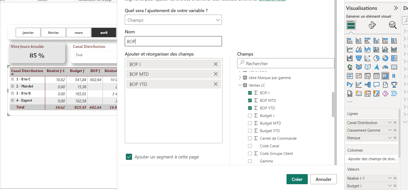The image size is (408, 190).
Task: Uncheck the BOP MTD field checkbox
Action: pyautogui.click(x=250, y=100)
